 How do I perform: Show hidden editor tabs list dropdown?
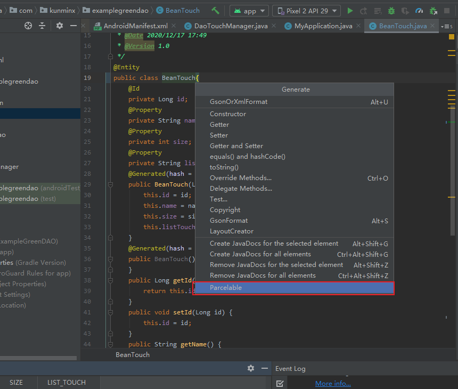click(447, 26)
